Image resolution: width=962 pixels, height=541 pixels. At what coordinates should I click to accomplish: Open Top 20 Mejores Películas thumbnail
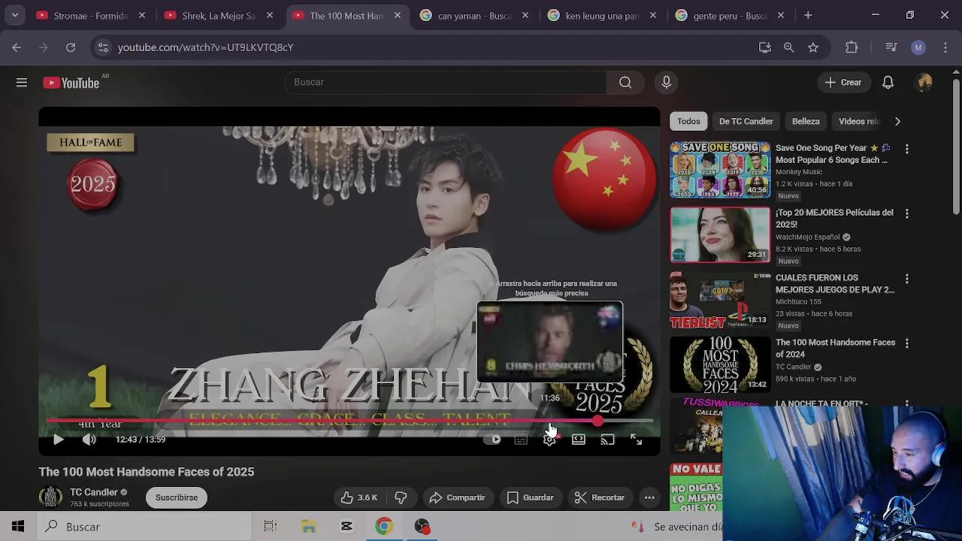coord(720,234)
